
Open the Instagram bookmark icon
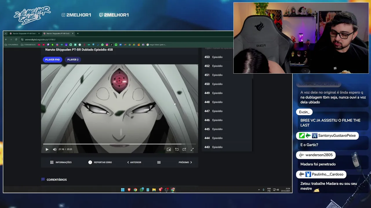107,45
